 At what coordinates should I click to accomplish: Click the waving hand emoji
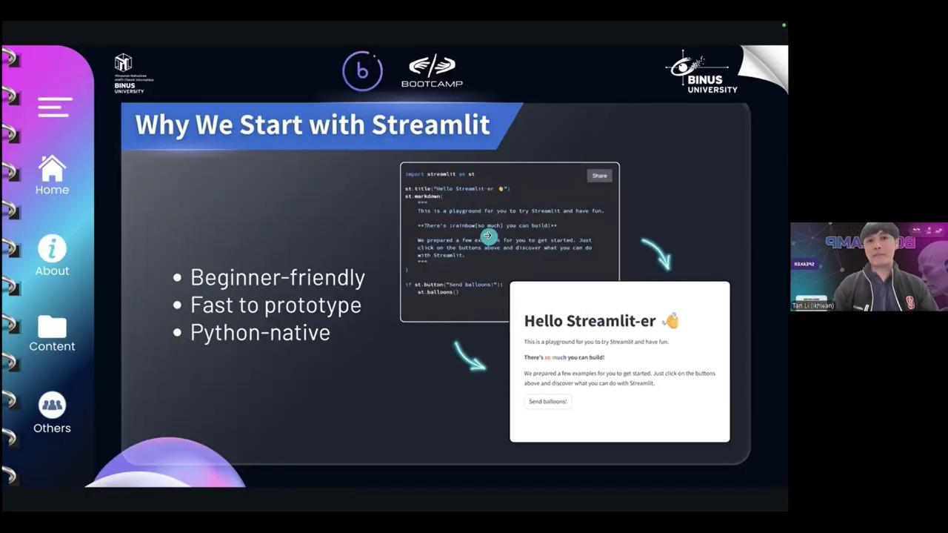pos(670,320)
